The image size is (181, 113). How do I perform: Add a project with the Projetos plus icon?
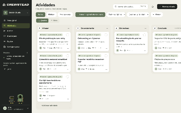pyautogui.click(x=27, y=53)
